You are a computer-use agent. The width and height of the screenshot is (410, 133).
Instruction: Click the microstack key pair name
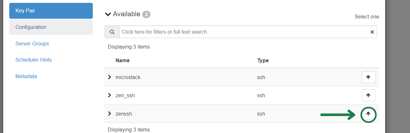pyautogui.click(x=128, y=77)
